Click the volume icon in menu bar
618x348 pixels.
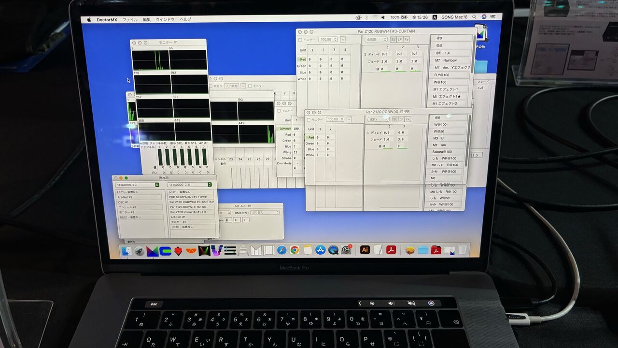(x=383, y=17)
